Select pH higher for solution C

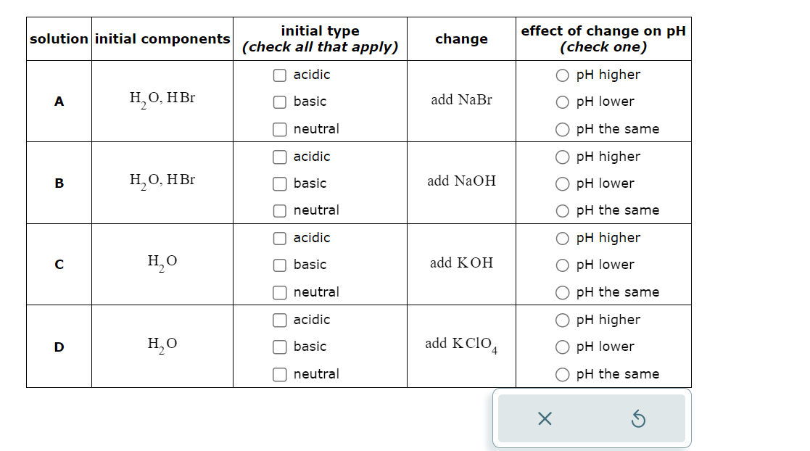tap(563, 238)
